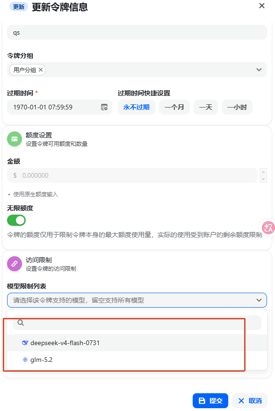Image resolution: width=275 pixels, height=411 pixels.
Task: Select deepseek-v4-flash-0731 from the model list
Action: pyautogui.click(x=137, y=343)
